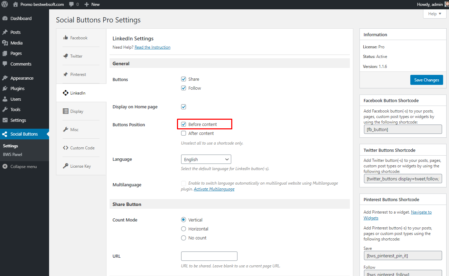Click the Pinterest pin icon
Screen dimensions: 449x276
[x=65, y=74]
